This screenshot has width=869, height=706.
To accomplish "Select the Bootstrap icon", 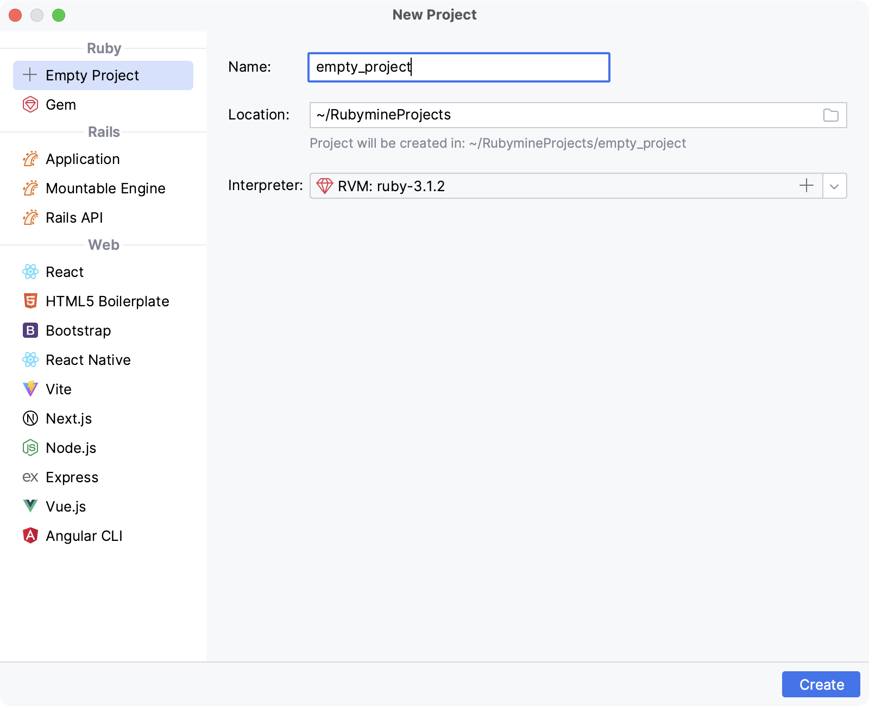I will pyautogui.click(x=31, y=330).
